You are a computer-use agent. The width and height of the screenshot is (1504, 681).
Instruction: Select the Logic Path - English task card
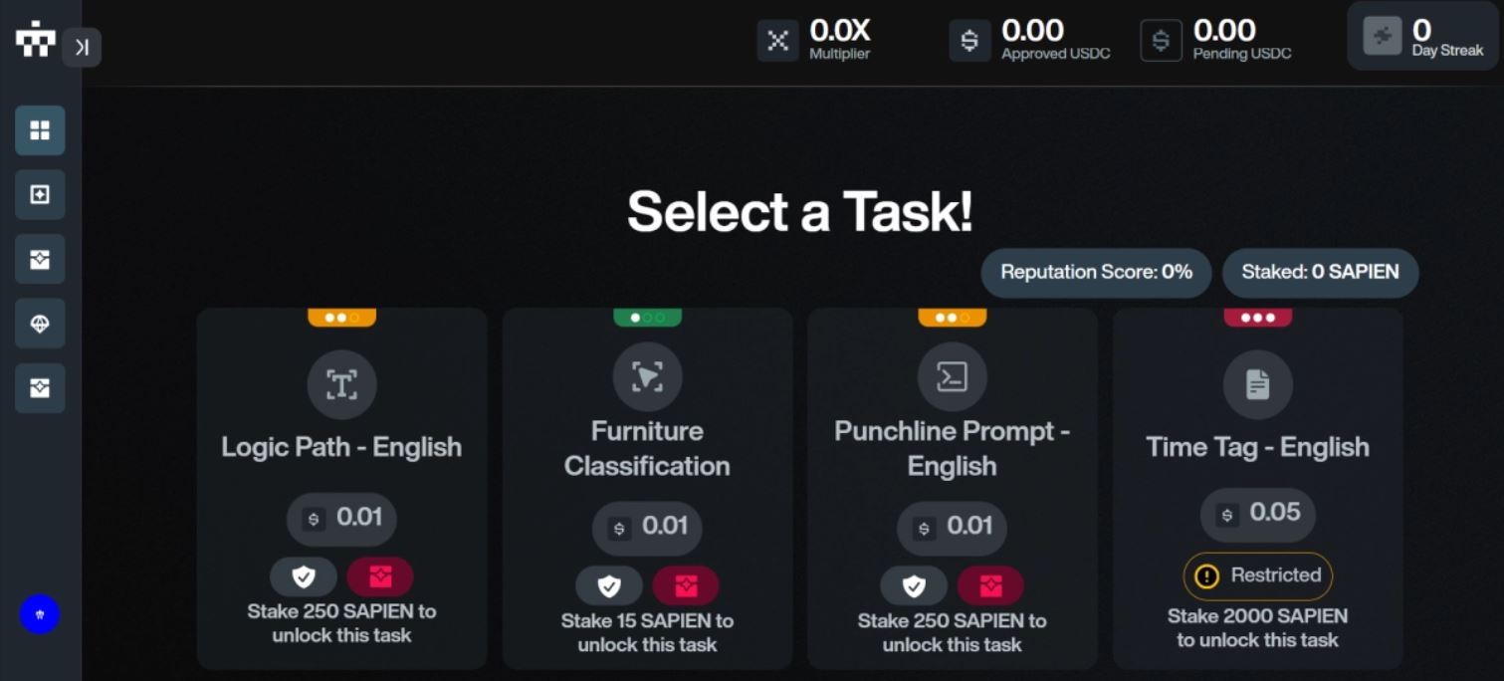341,447
